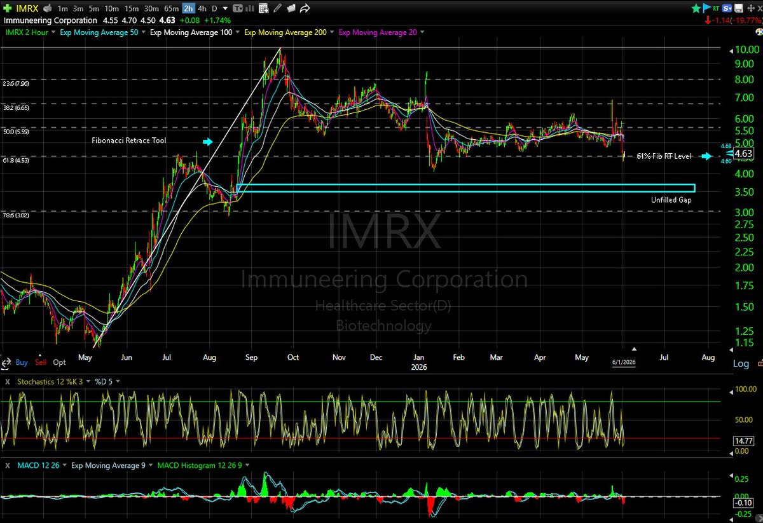Open the blue S dropdown icon
The height and width of the screenshot is (523, 763).
[727, 8]
